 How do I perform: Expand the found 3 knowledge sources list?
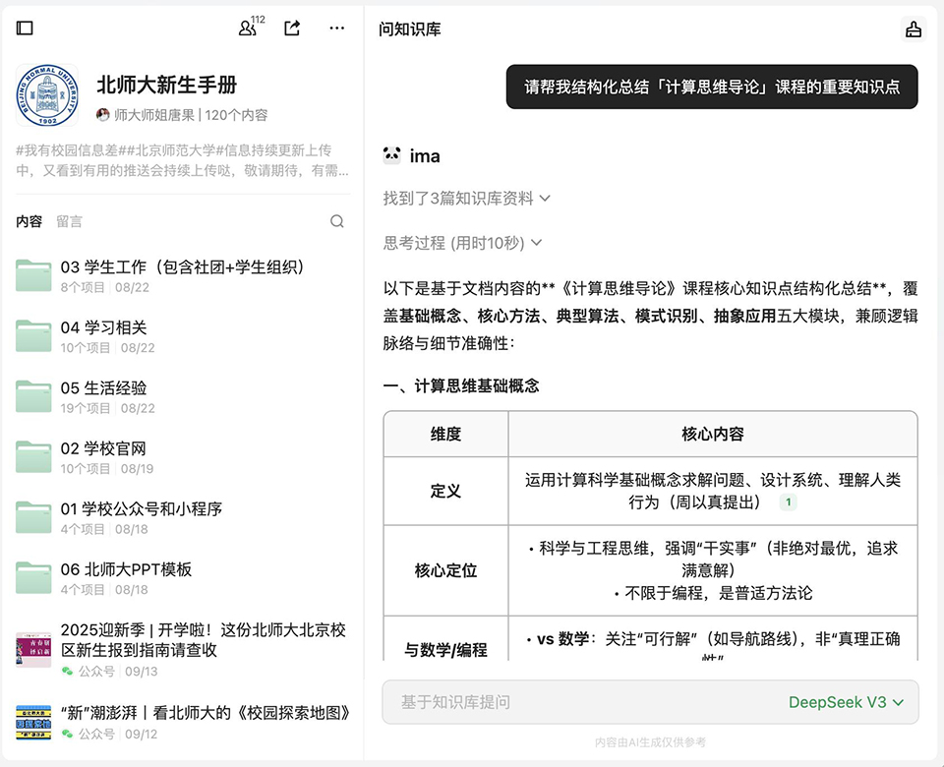466,199
